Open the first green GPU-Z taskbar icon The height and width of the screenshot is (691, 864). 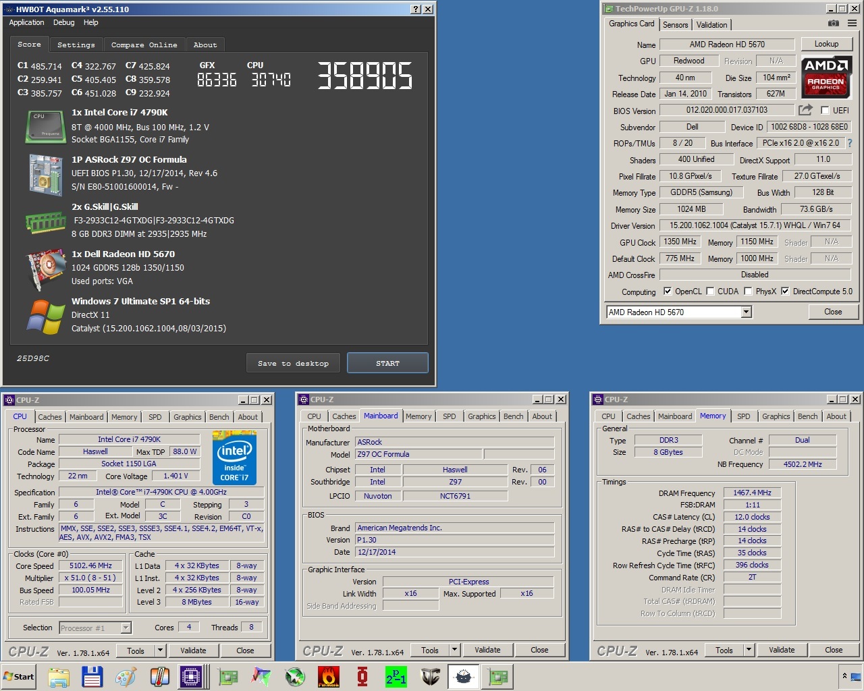(229, 677)
